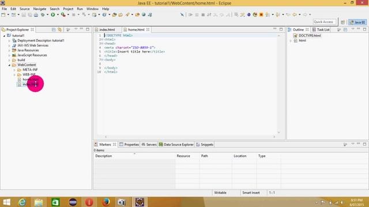Switch to the Servers tab

tap(149, 144)
